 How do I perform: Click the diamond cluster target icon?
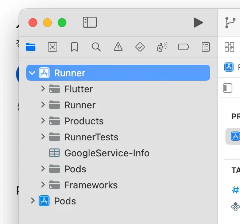pyautogui.click(x=235, y=207)
